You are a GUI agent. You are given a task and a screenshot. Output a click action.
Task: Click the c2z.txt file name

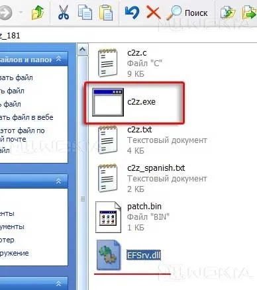tap(140, 130)
